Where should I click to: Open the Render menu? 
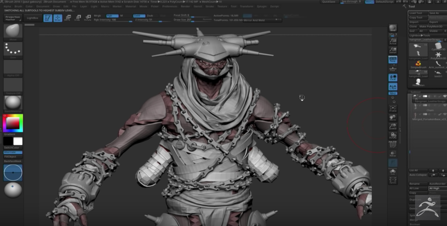(185, 6)
